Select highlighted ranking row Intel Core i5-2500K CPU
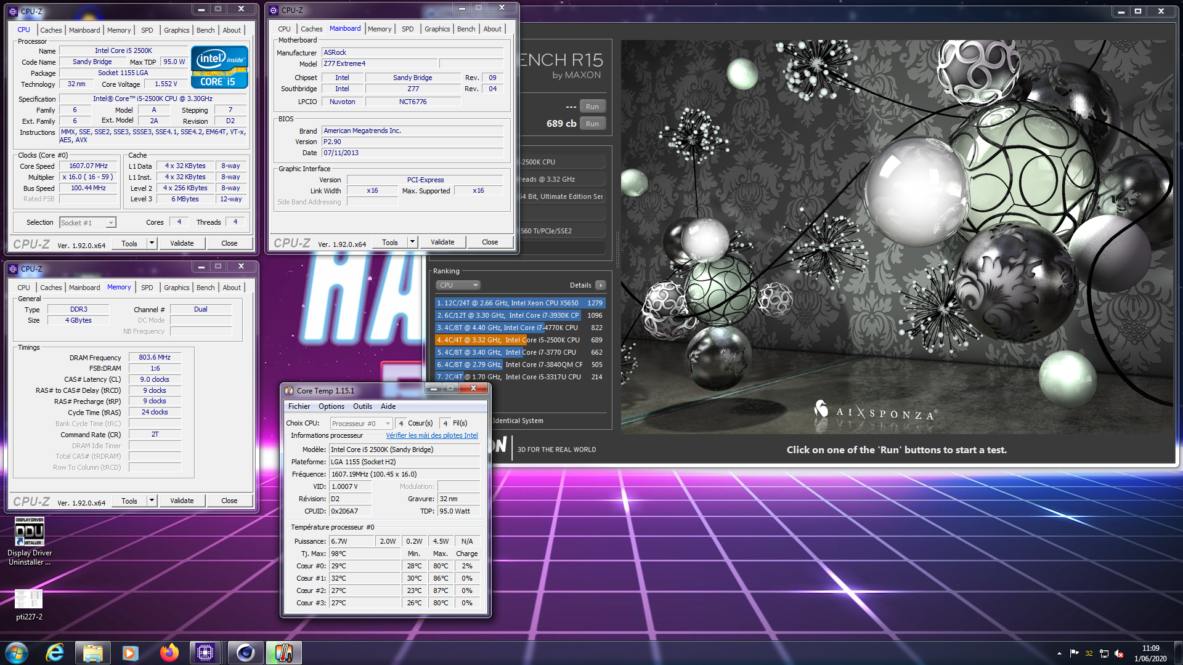Image resolution: width=1183 pixels, height=665 pixels. coord(519,340)
